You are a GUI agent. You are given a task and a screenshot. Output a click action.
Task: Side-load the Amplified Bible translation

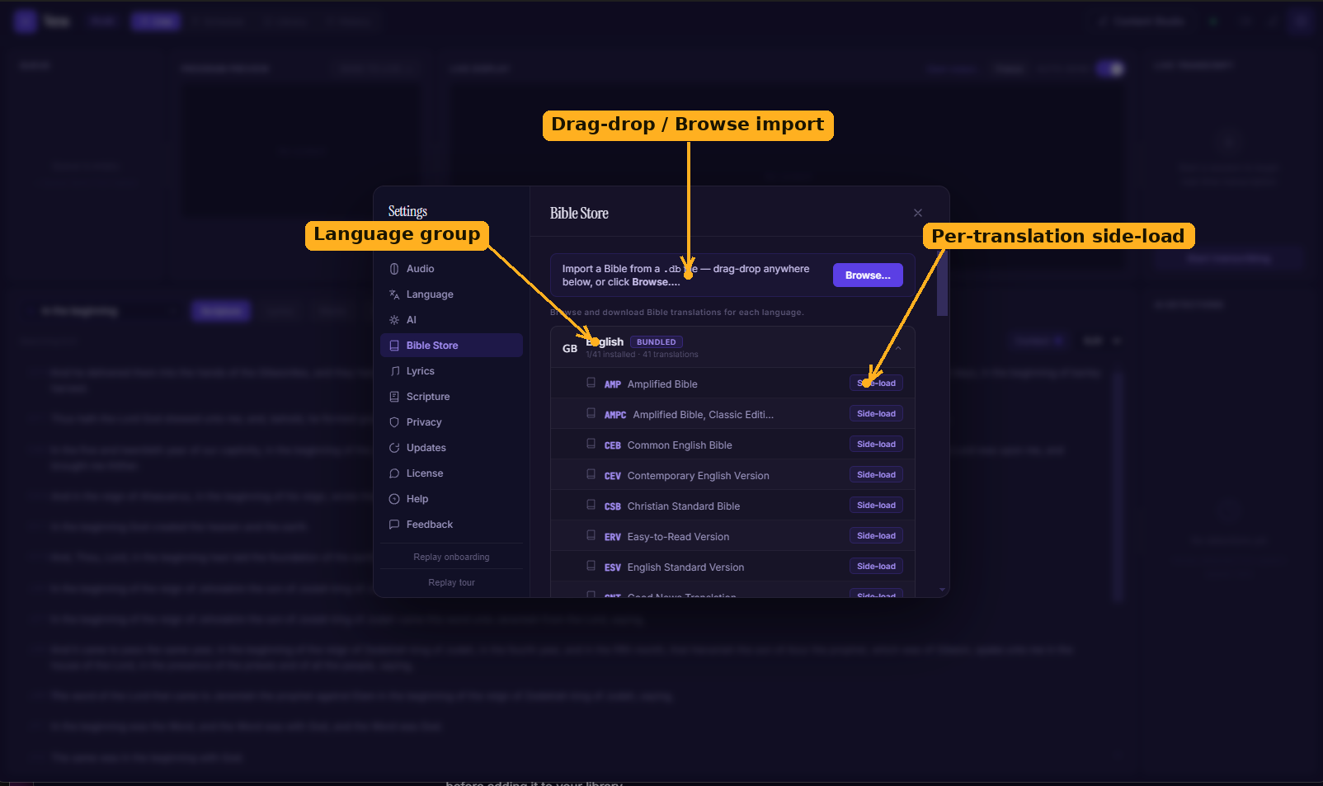click(876, 384)
